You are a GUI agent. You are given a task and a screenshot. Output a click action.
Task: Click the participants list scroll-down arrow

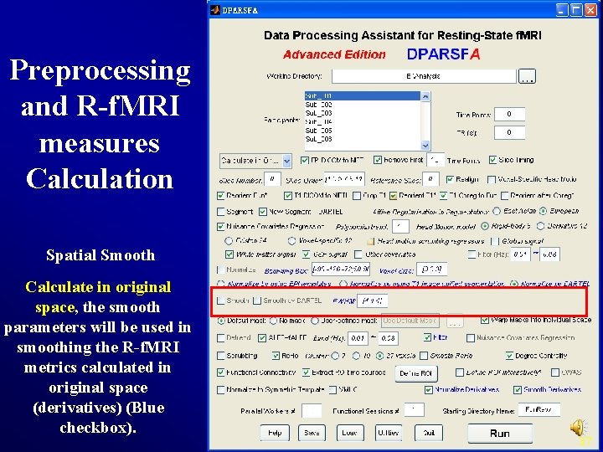pos(425,146)
